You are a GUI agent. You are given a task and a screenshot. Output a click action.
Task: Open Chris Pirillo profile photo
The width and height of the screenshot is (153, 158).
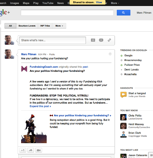pyautogui.click(x=123, y=117)
